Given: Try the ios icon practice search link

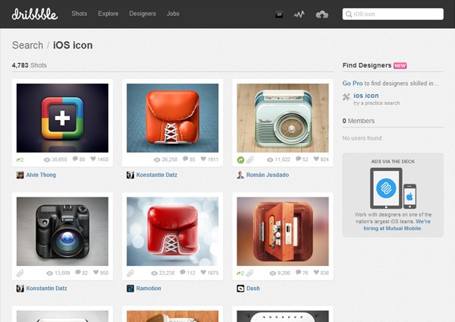Looking at the screenshot, I should point(366,96).
